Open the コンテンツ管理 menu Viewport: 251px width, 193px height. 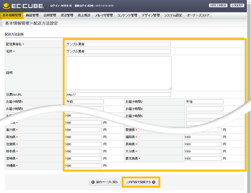click(x=127, y=15)
